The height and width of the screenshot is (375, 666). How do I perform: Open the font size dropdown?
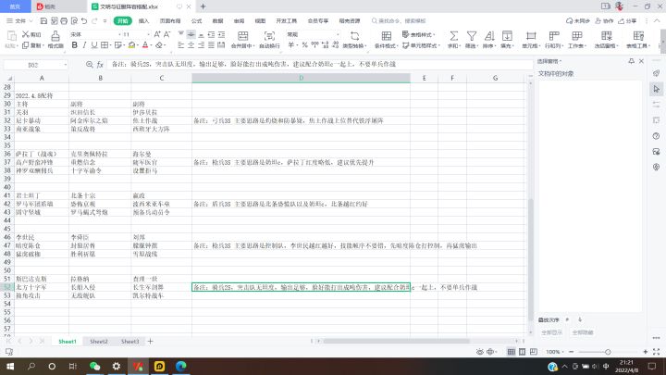[x=148, y=34]
